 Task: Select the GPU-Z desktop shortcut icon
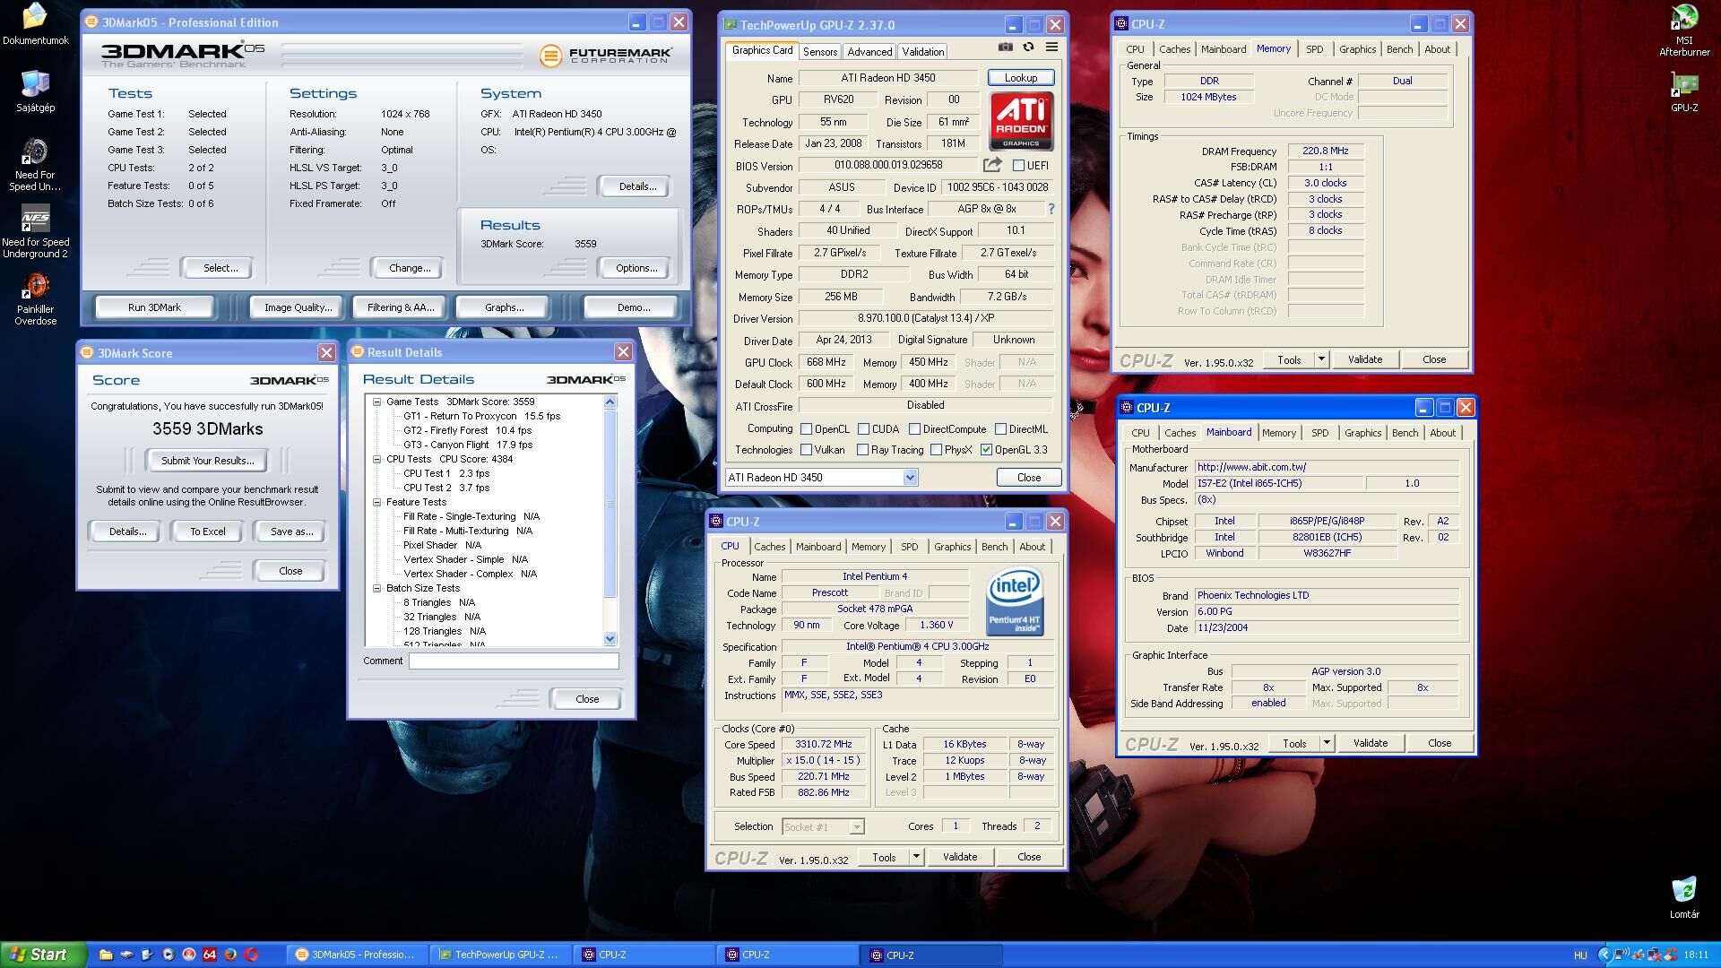(1684, 91)
